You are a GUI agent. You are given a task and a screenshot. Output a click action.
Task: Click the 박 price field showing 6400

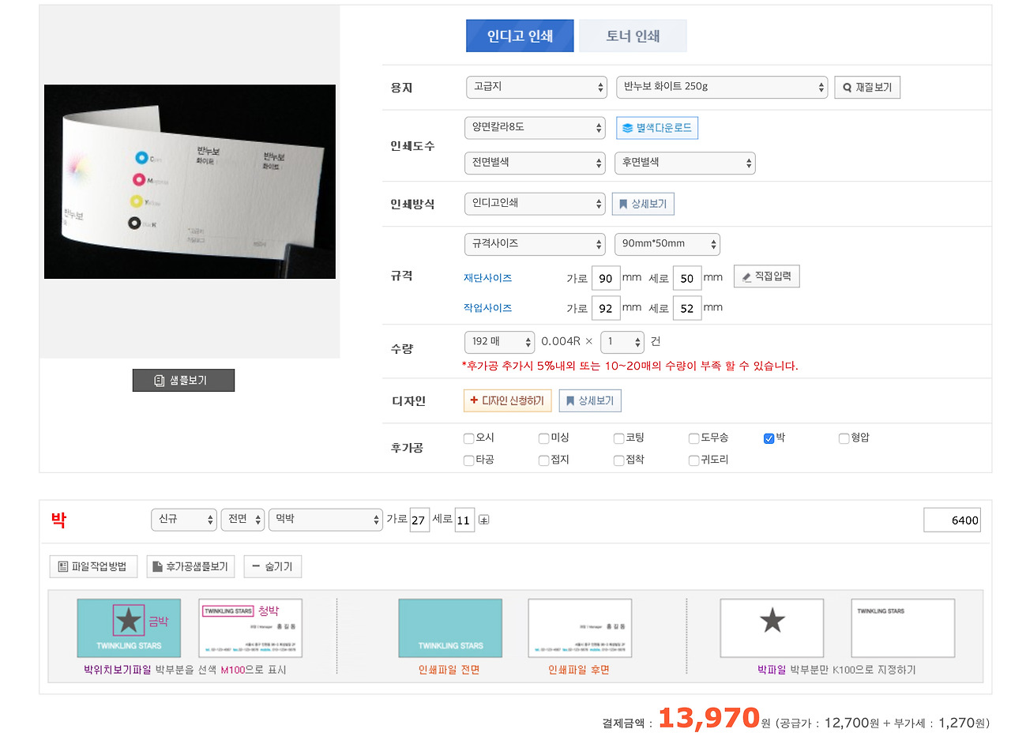[x=952, y=520]
